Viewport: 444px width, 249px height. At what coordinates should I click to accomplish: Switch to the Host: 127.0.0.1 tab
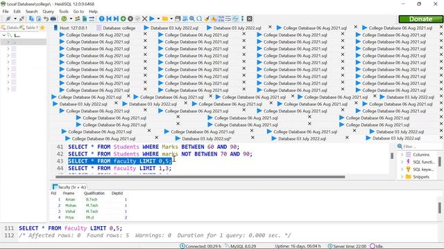[71, 28]
